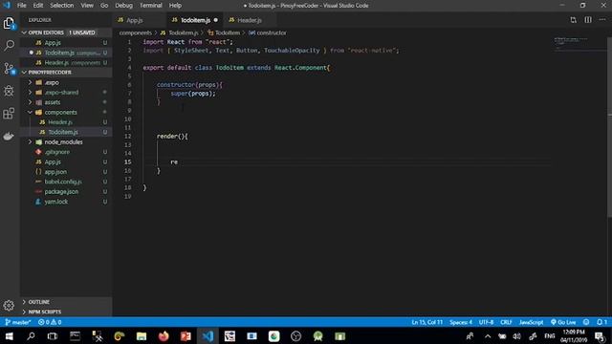Open the Source Control view
The height and width of the screenshot is (344, 612).
click(x=9, y=69)
